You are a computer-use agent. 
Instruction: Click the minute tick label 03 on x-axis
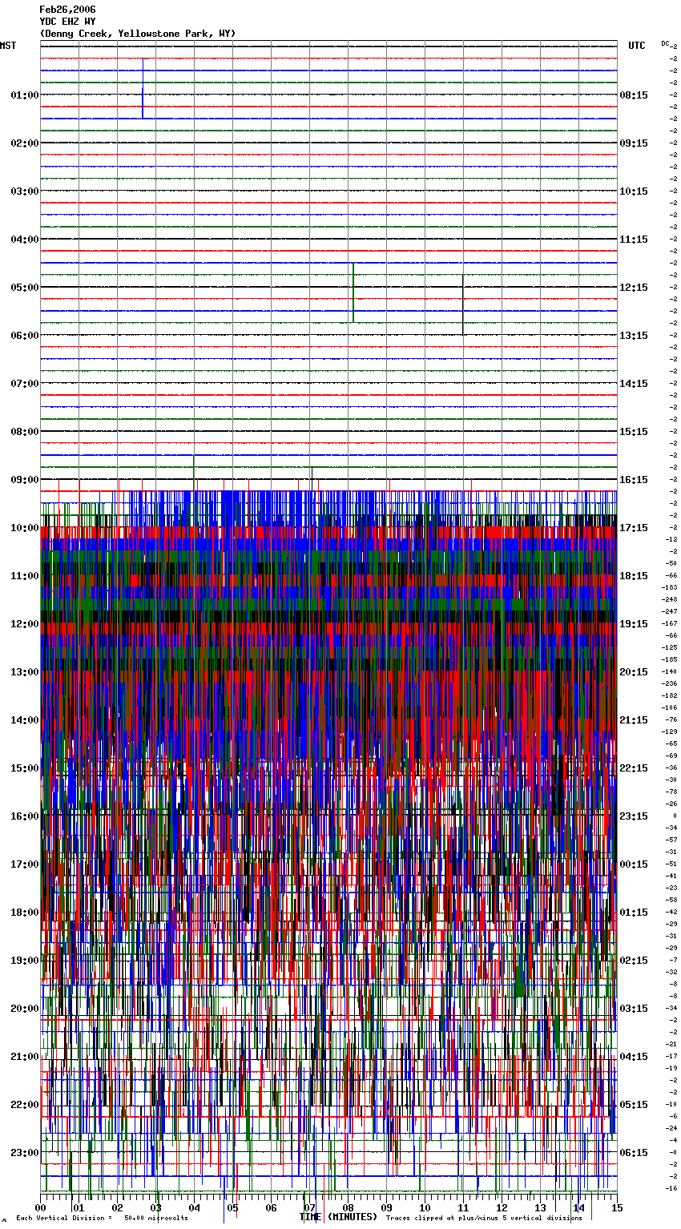click(155, 1207)
